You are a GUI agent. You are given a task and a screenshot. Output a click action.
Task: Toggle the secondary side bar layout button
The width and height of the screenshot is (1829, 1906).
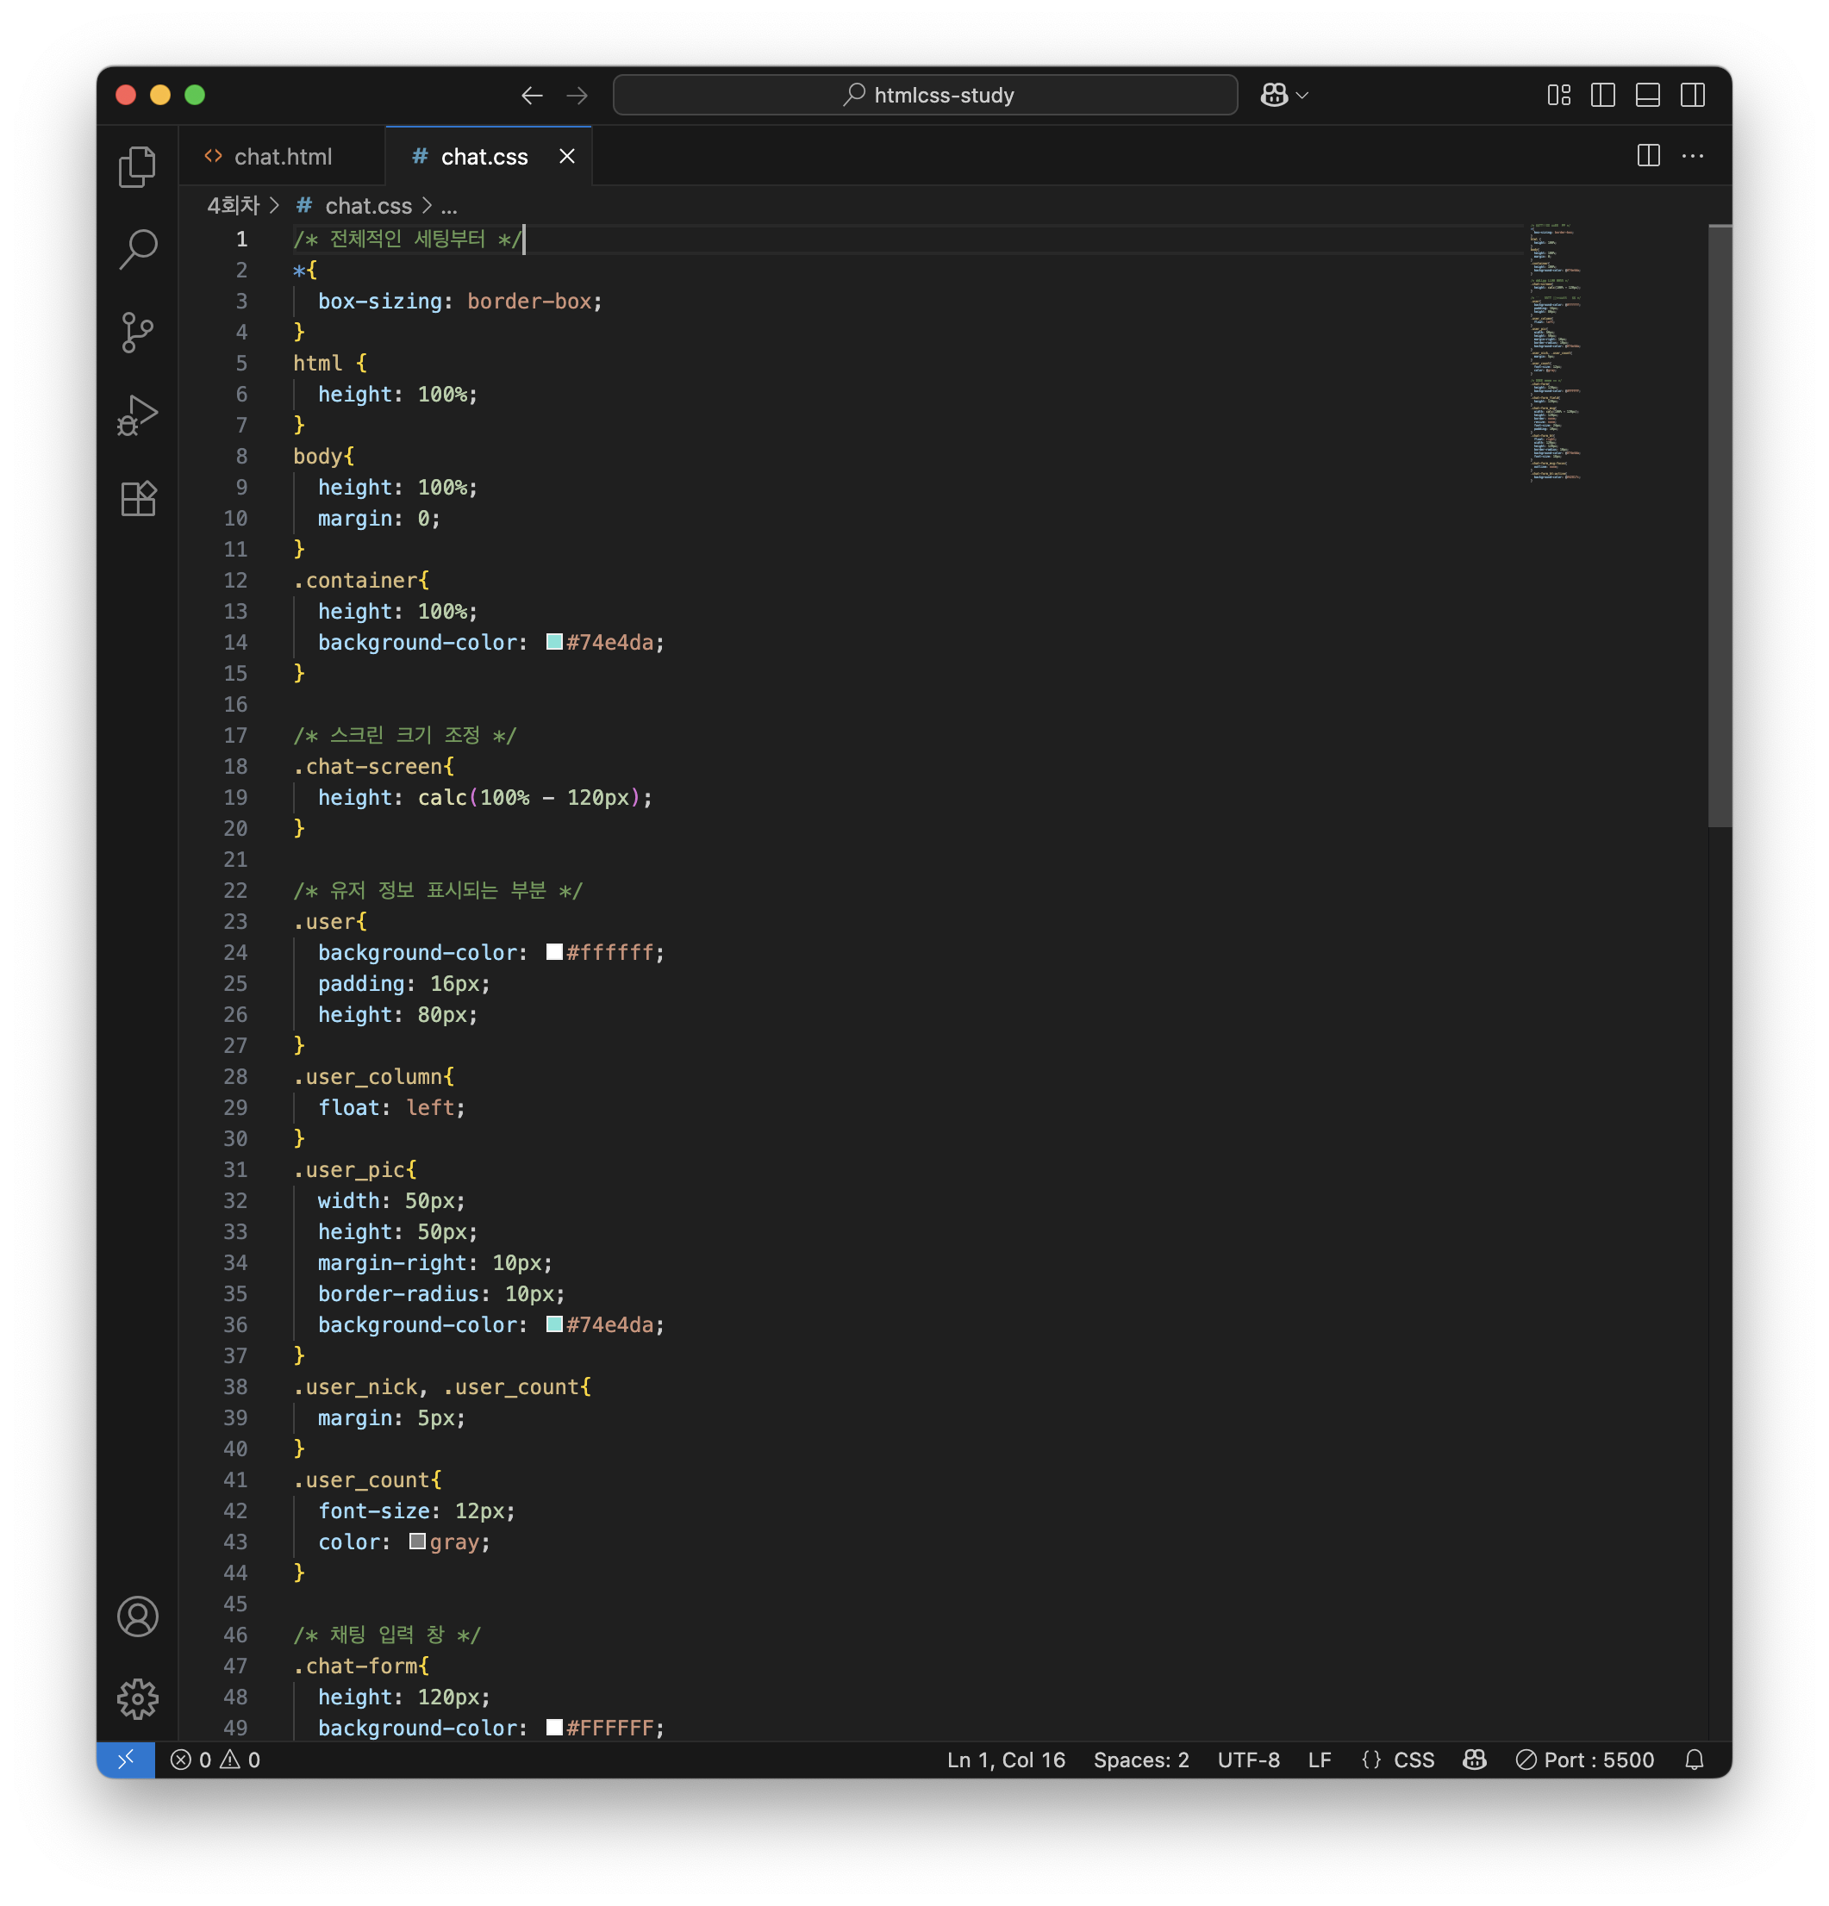[x=1692, y=96]
